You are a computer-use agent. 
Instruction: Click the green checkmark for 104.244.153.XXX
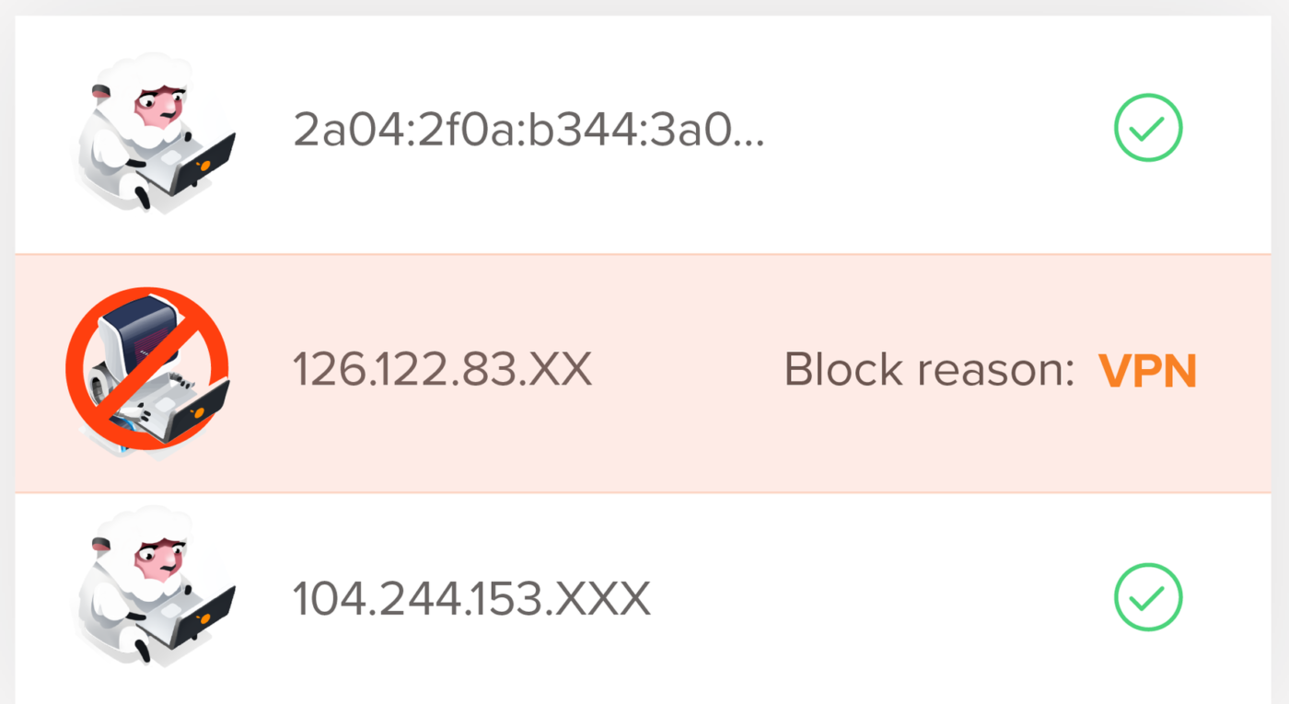click(x=1148, y=597)
